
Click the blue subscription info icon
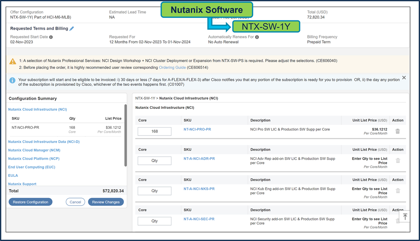13,80
